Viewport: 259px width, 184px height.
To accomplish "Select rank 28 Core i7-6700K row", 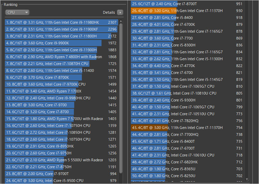I will pyautogui.click(x=188, y=24).
